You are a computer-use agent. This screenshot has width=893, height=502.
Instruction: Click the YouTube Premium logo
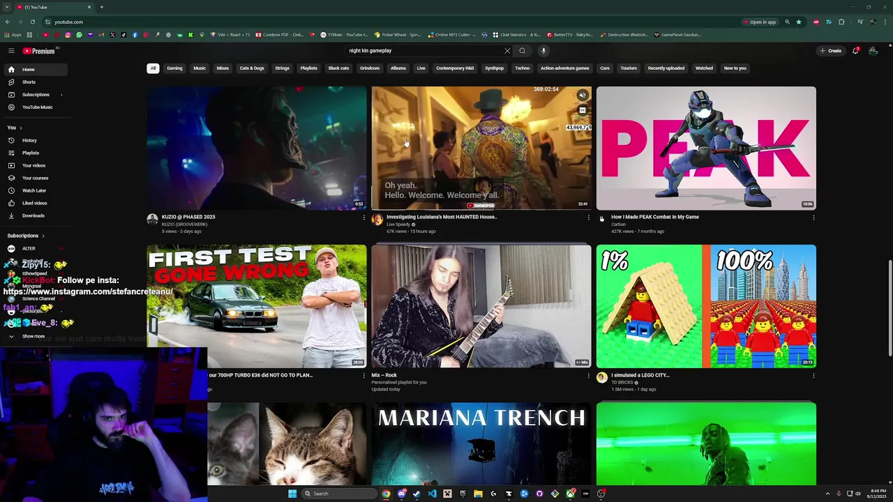tap(38, 51)
